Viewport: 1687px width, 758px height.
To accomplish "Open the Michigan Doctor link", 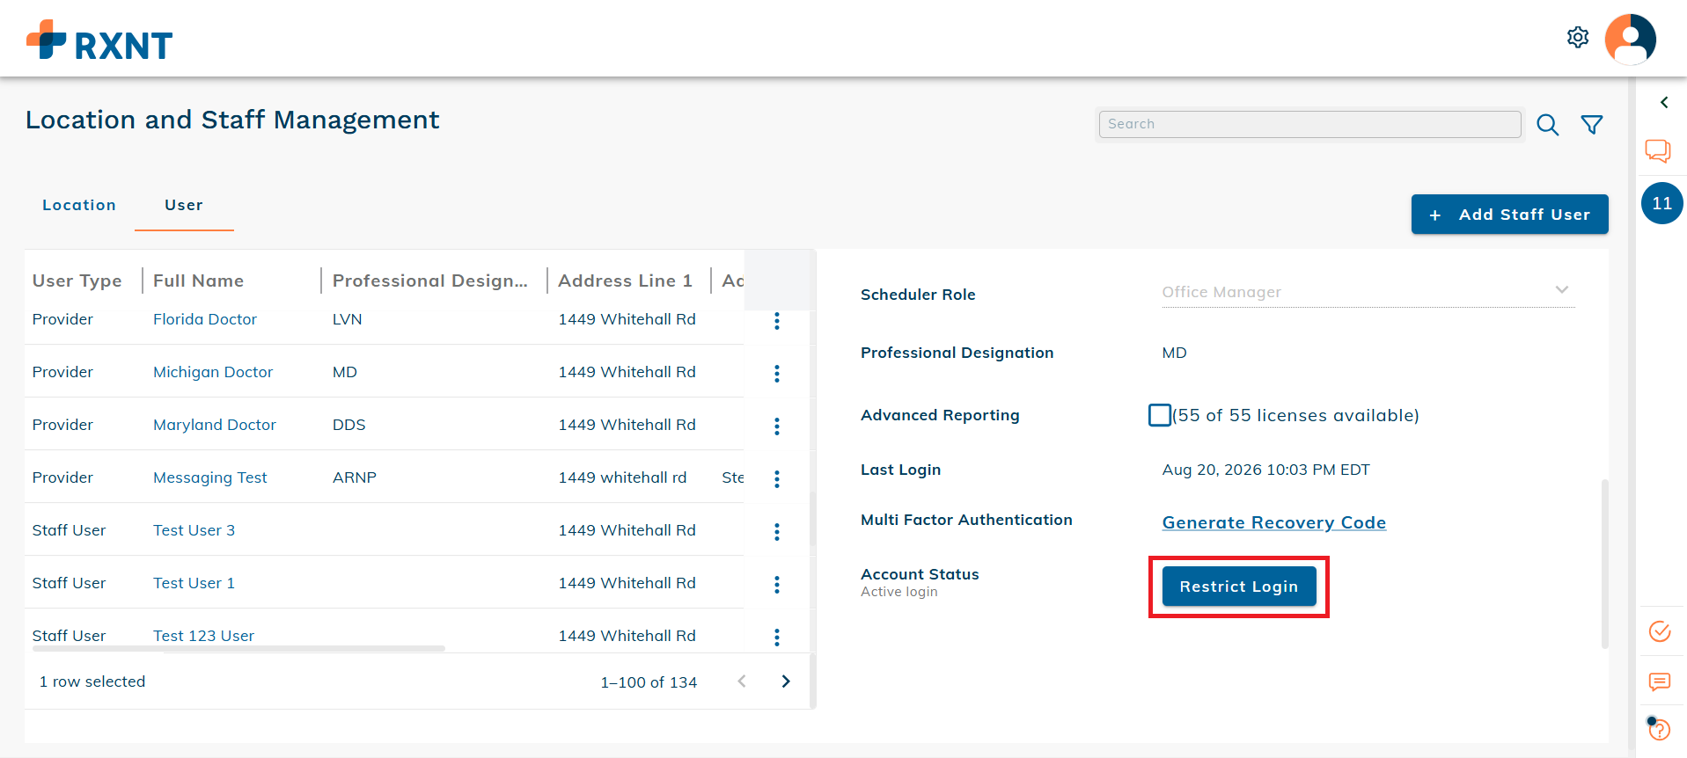I will tap(213, 372).
